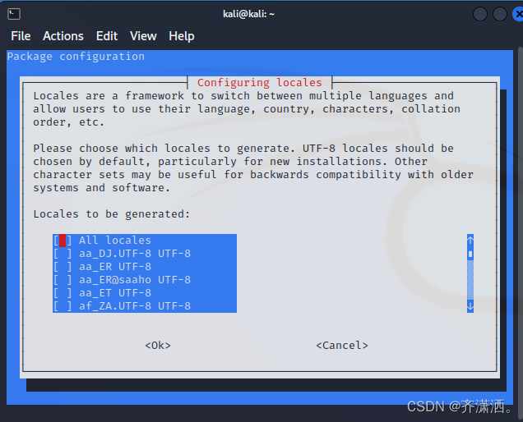Image resolution: width=523 pixels, height=422 pixels.
Task: Select the aa_DJ.UTF-8 UTF-8 entry text
Action: pyautogui.click(x=135, y=254)
